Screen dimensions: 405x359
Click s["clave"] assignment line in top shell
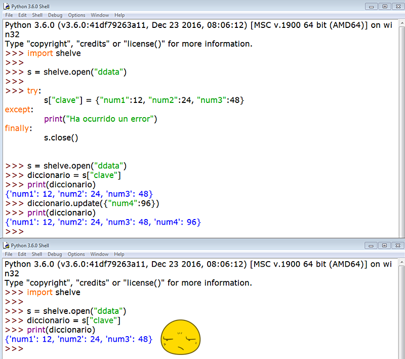144,100
